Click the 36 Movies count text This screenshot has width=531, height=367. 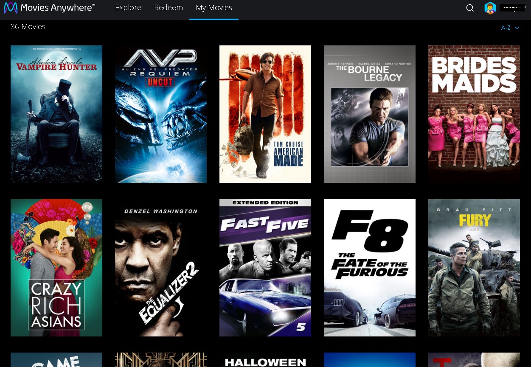[28, 27]
